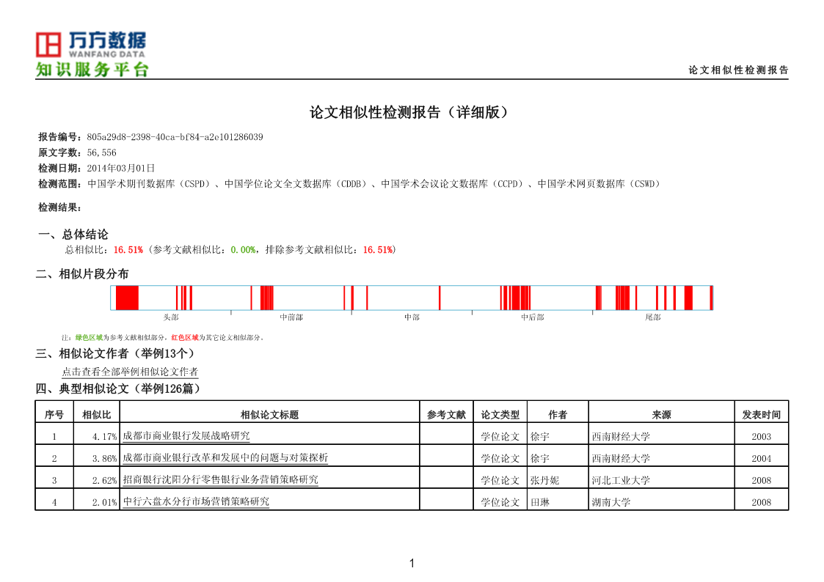Image resolution: width=824 pixels, height=582 pixels.
Task: Click the Wanfang Data logo icon
Action: (48, 44)
